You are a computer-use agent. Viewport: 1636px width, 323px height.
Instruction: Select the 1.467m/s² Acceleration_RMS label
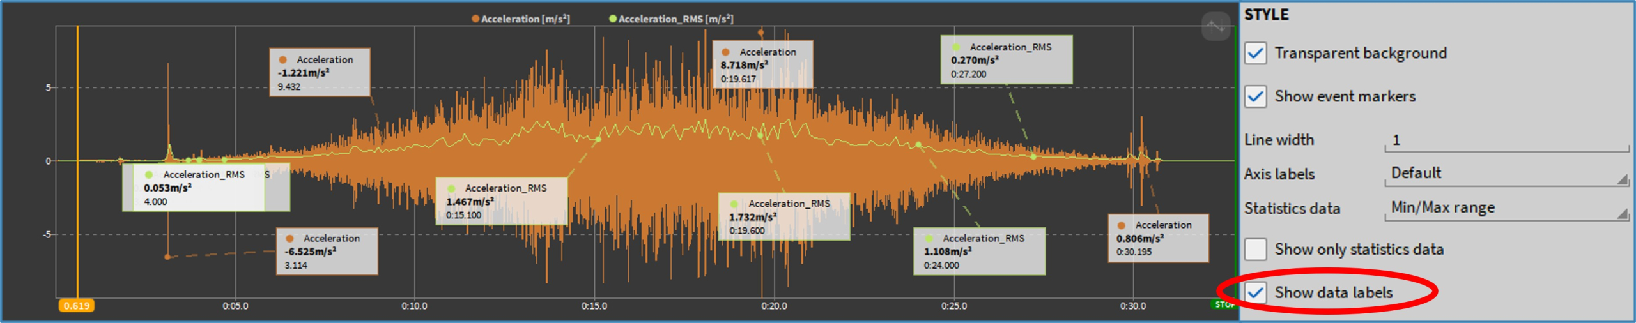point(501,201)
